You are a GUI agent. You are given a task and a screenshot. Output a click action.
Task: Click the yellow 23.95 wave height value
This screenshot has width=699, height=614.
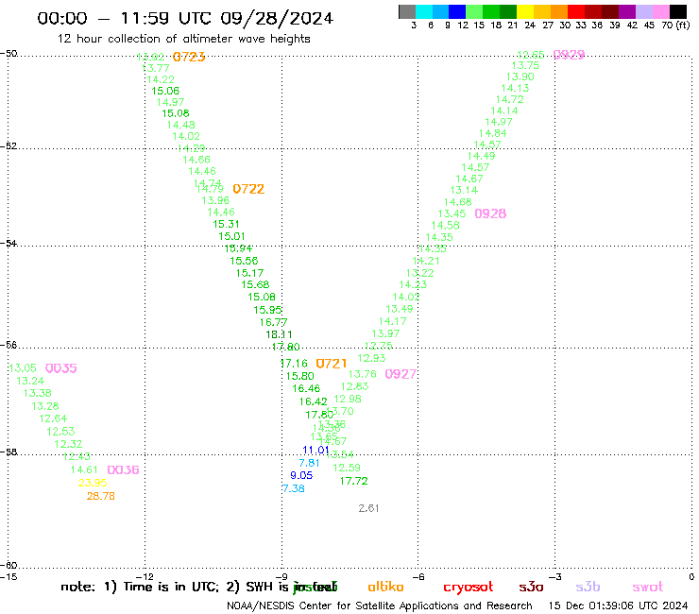click(x=93, y=483)
